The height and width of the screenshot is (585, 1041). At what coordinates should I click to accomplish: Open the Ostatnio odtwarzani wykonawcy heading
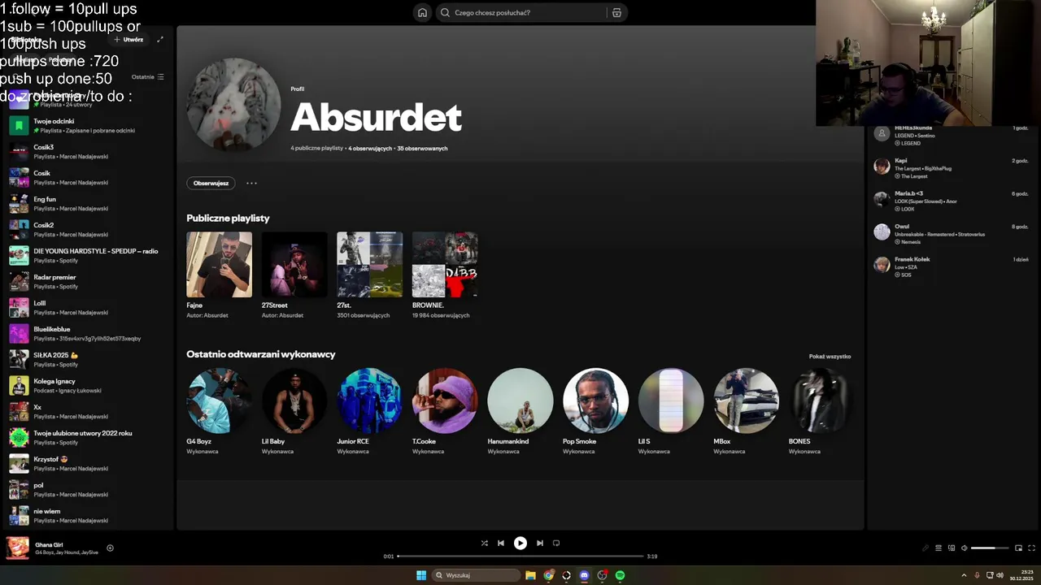pos(260,354)
